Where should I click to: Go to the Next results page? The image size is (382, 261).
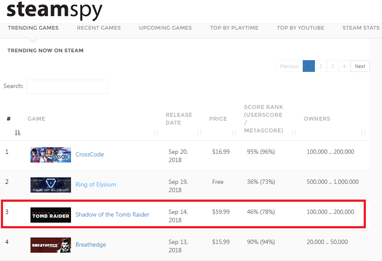point(360,66)
